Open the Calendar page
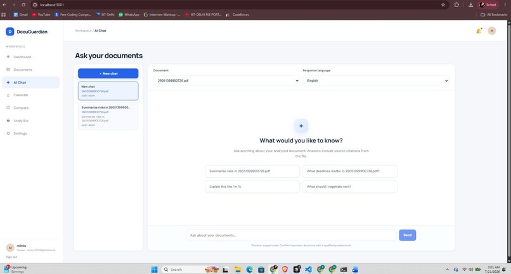 [31, 95]
